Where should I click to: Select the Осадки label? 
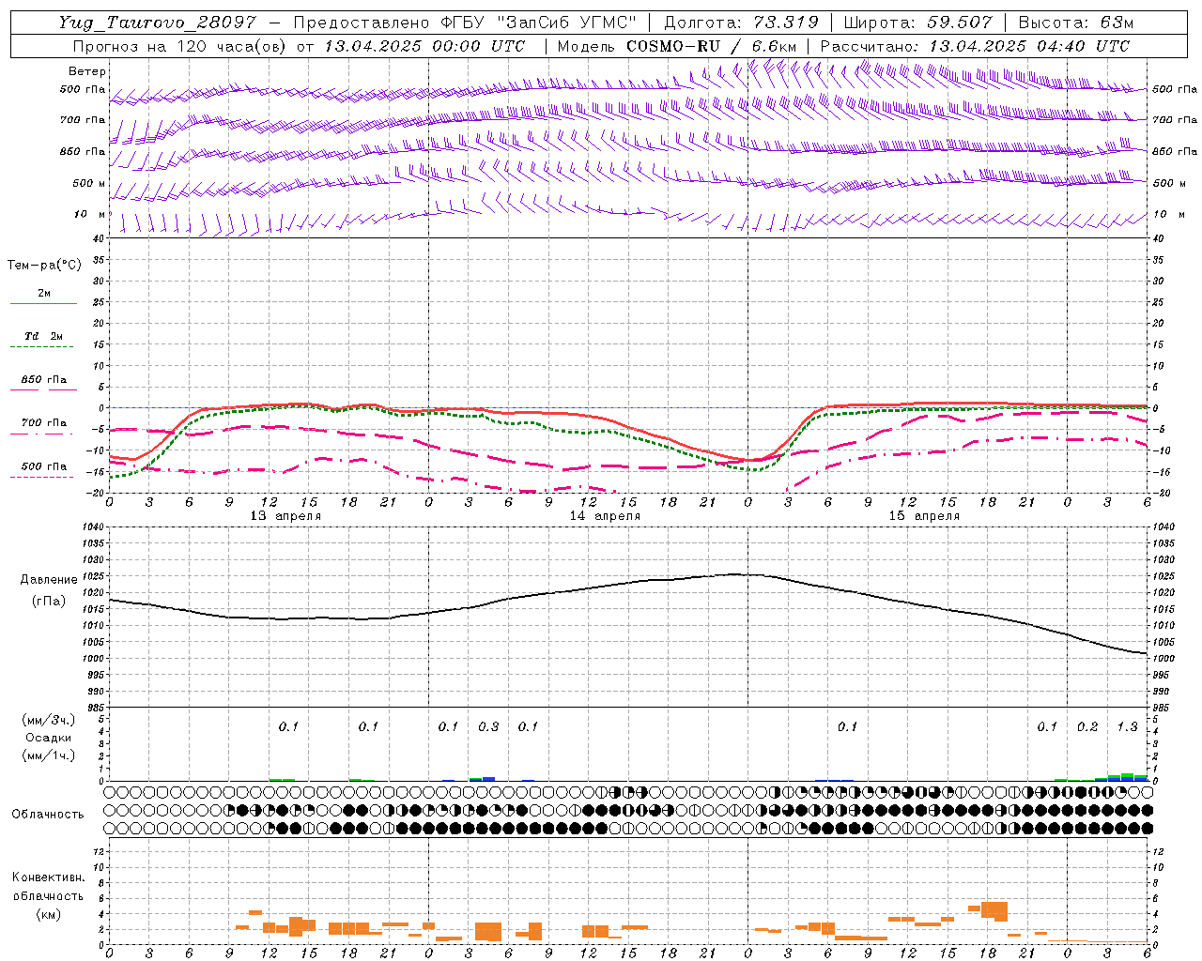[48, 738]
